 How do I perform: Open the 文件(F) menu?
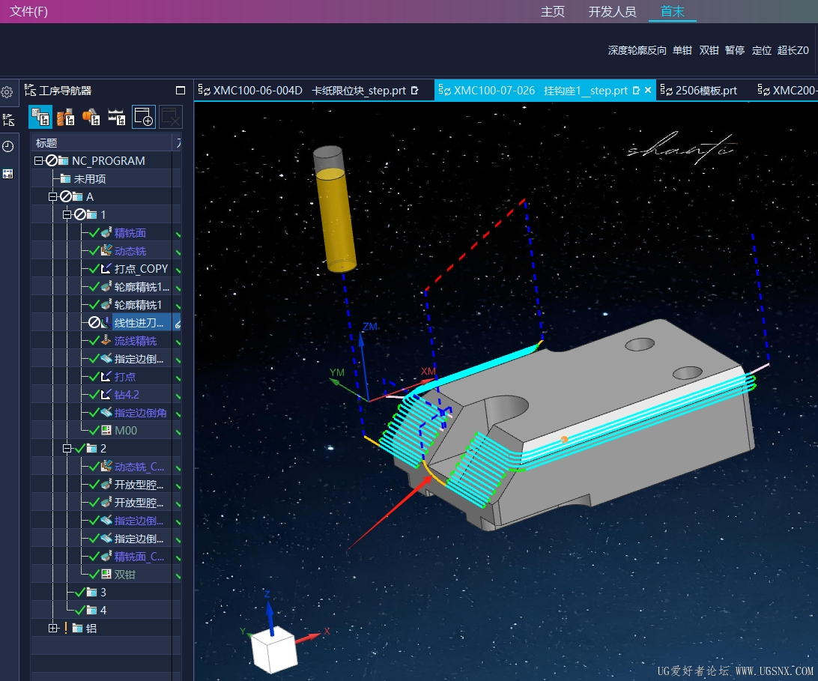[x=28, y=11]
